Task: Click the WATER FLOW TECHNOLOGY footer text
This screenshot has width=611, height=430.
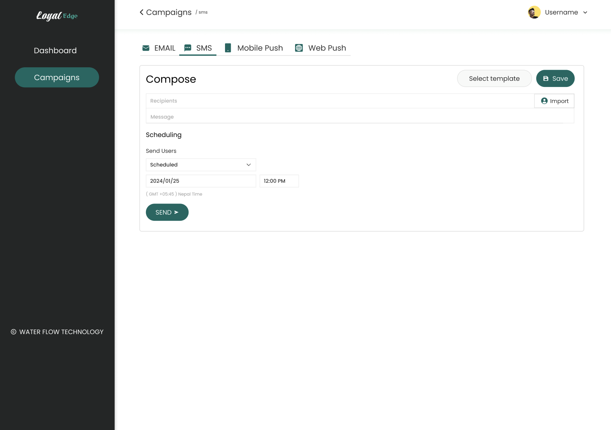Action: 62,332
